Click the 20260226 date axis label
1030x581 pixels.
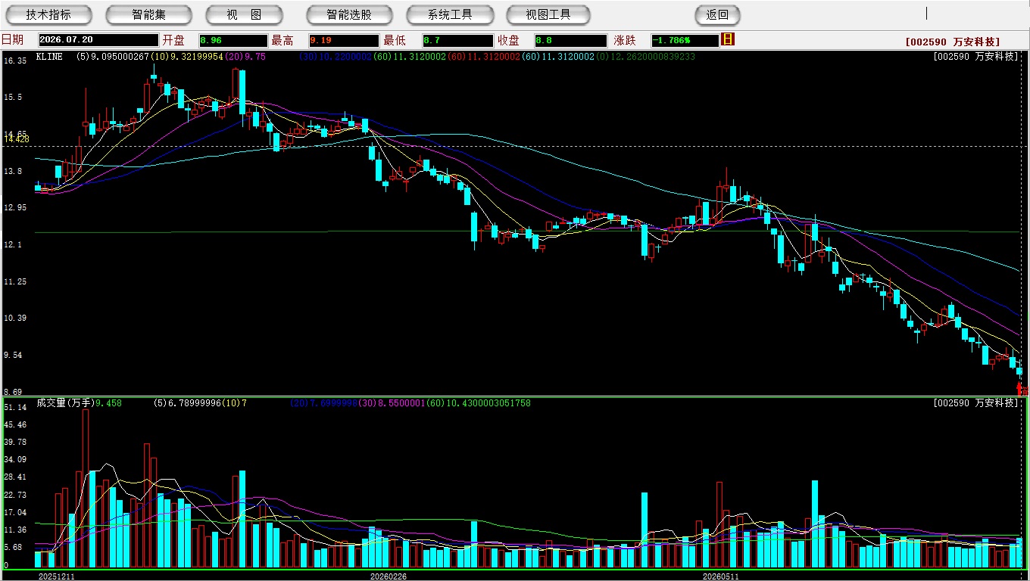pos(389,576)
